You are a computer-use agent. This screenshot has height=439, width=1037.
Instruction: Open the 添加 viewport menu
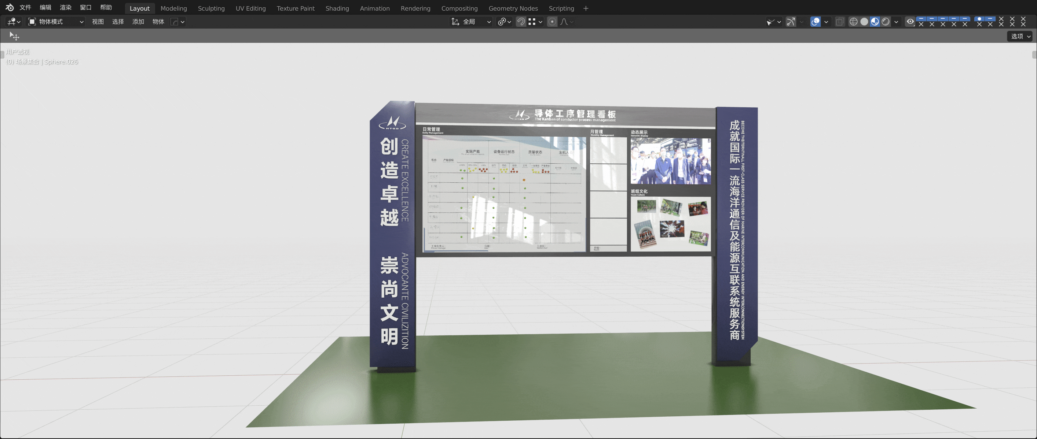138,22
